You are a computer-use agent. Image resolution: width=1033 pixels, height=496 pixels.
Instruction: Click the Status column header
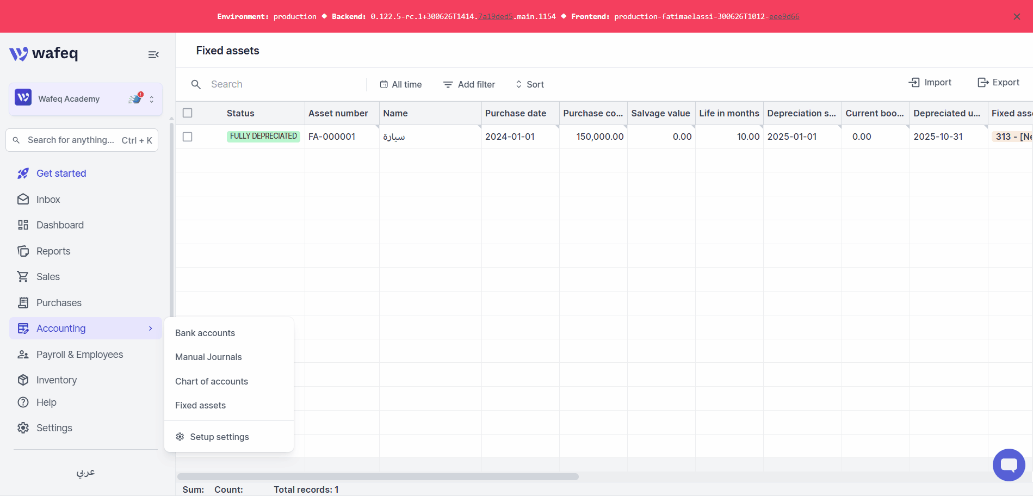pos(240,113)
